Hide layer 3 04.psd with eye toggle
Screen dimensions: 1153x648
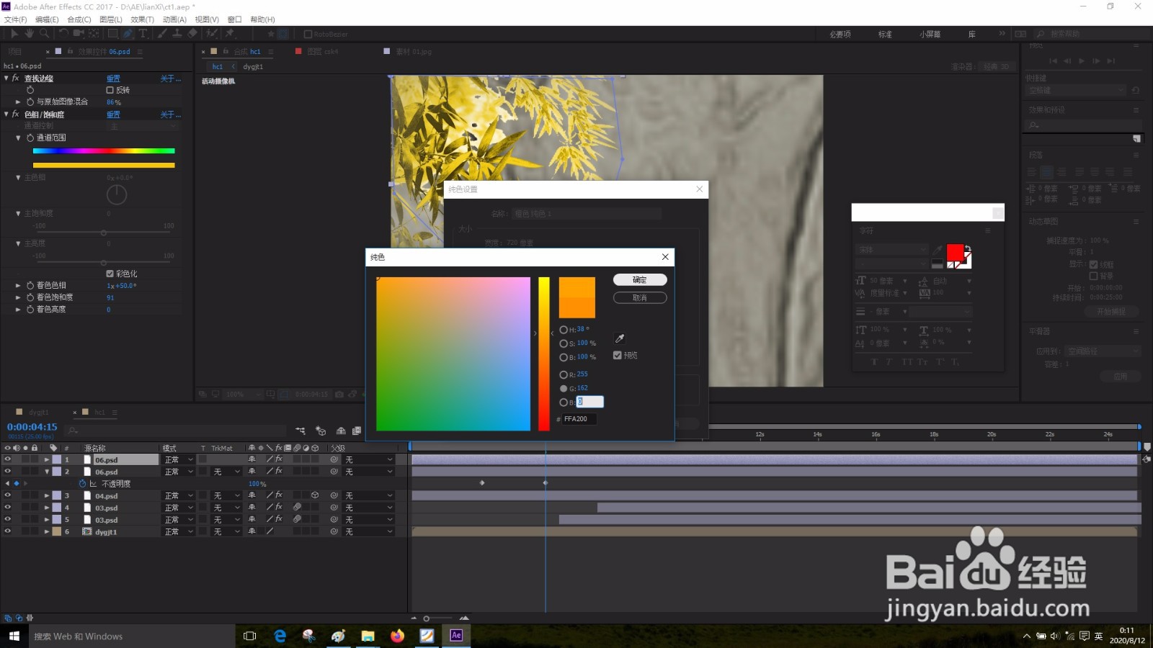pos(8,495)
